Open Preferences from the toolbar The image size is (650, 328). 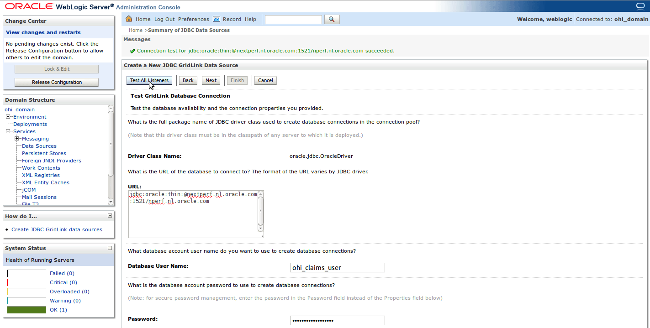pos(194,19)
